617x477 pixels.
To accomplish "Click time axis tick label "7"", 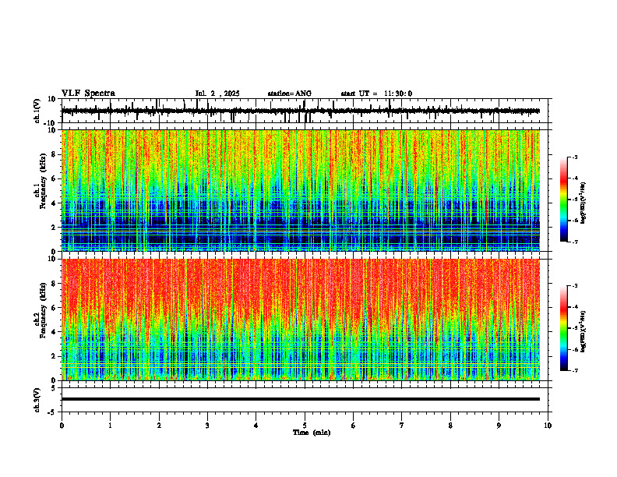I will click(x=402, y=426).
